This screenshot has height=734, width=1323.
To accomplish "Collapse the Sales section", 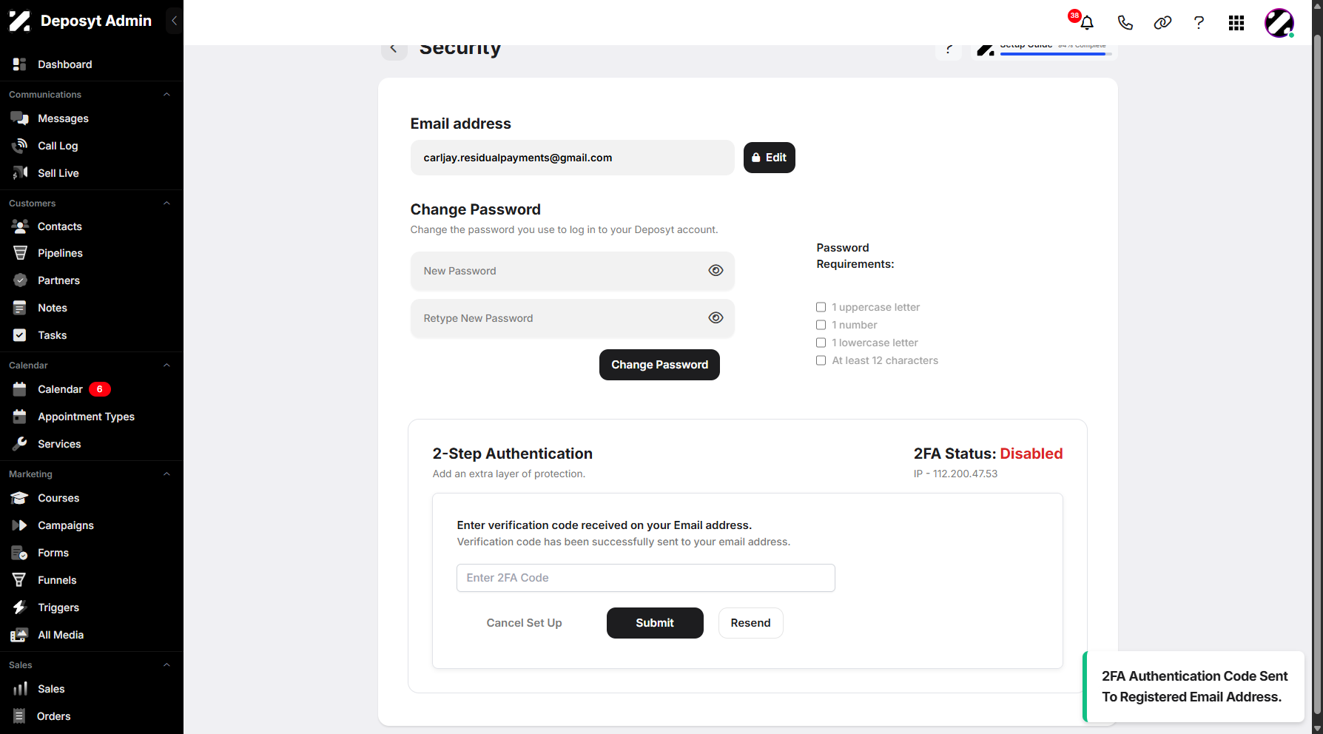I will click(x=166, y=665).
